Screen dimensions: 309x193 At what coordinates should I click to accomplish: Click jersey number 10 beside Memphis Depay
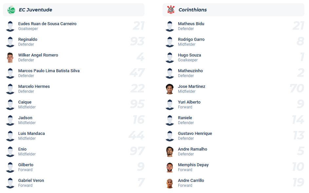(x=299, y=167)
